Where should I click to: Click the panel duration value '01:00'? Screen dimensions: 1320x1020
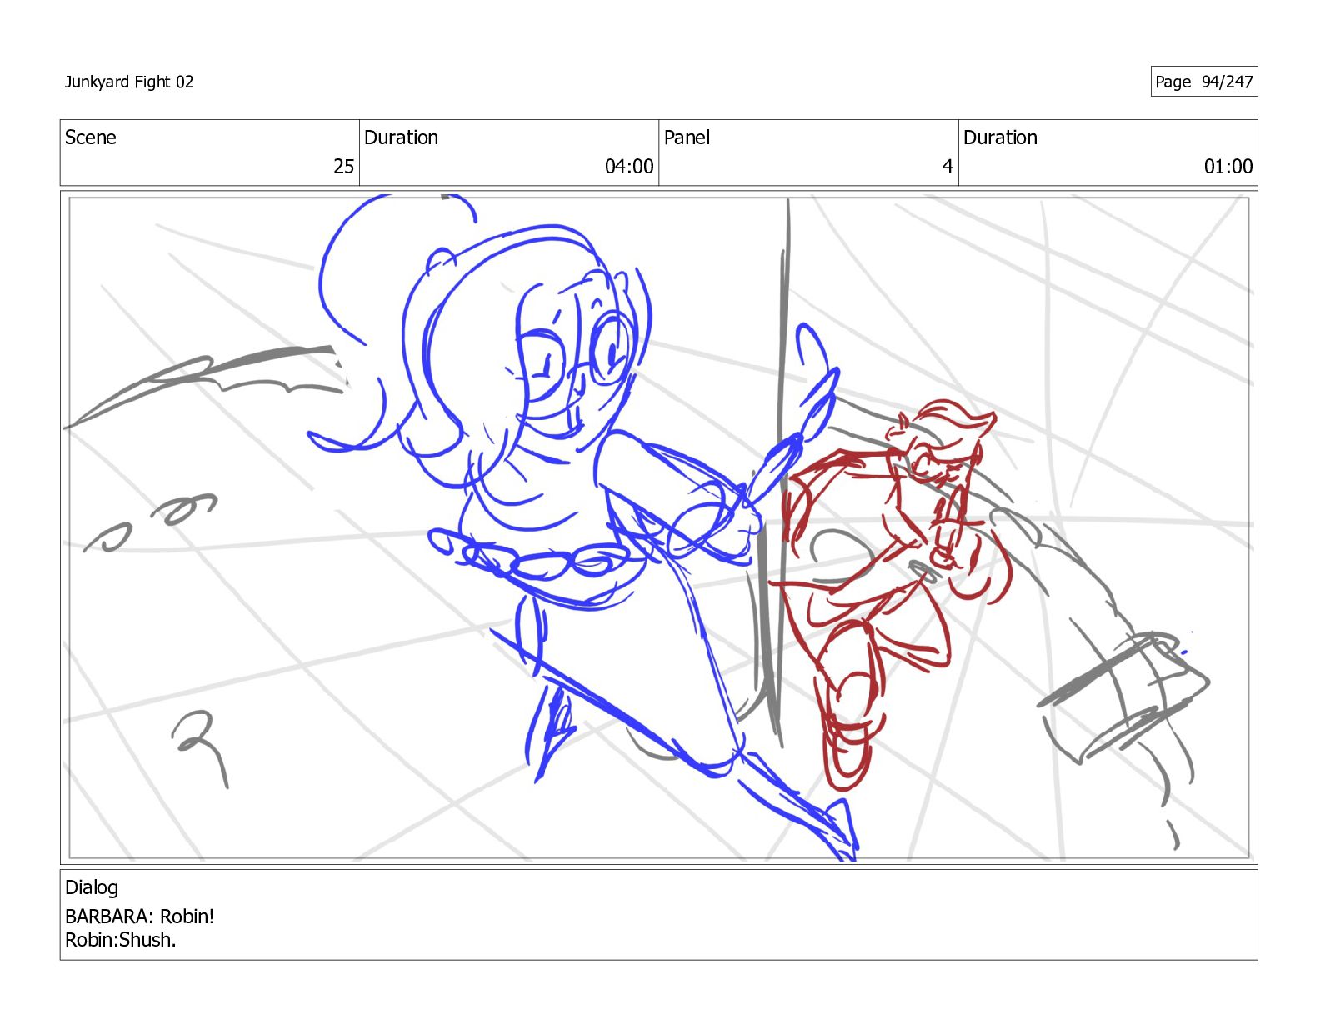pyautogui.click(x=1228, y=167)
